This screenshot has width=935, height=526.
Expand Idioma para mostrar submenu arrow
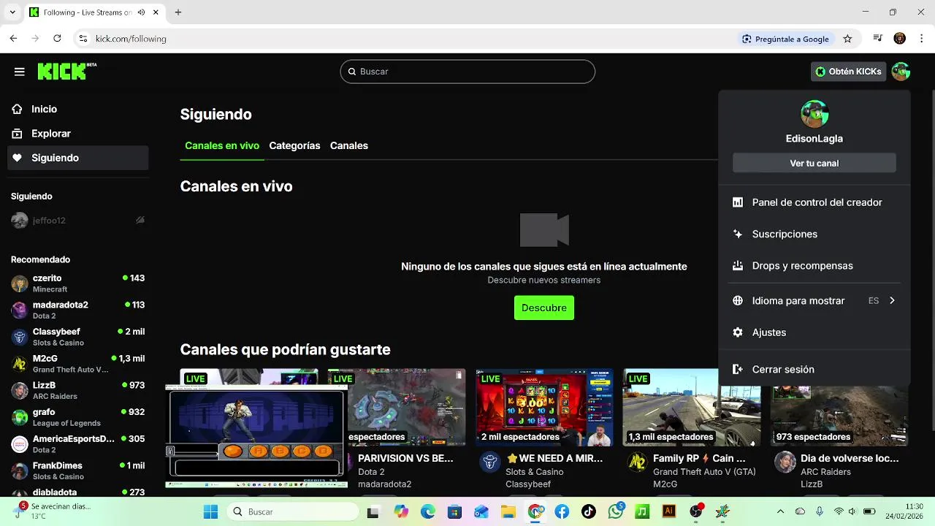click(892, 300)
